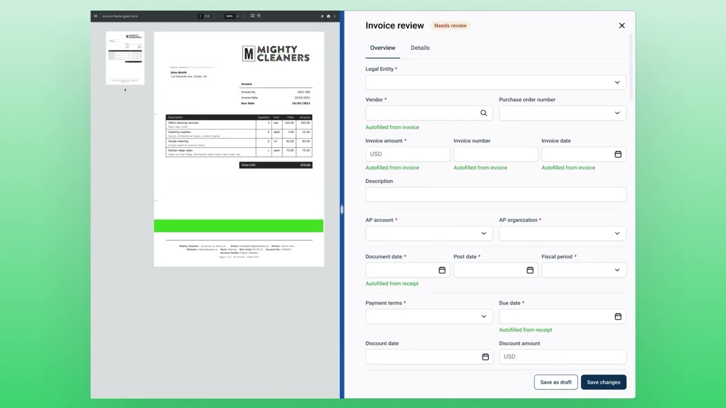Open the Post date calendar picker

(530, 270)
